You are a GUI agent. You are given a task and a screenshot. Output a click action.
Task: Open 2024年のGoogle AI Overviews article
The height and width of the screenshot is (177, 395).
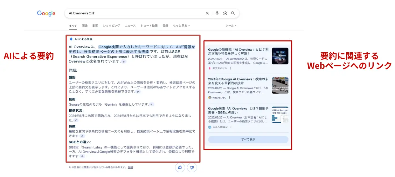[x=239, y=81]
